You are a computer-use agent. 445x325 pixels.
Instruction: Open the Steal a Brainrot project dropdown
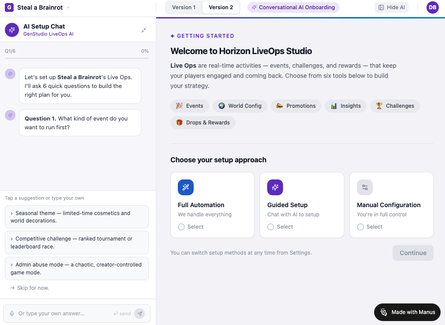(44, 7)
